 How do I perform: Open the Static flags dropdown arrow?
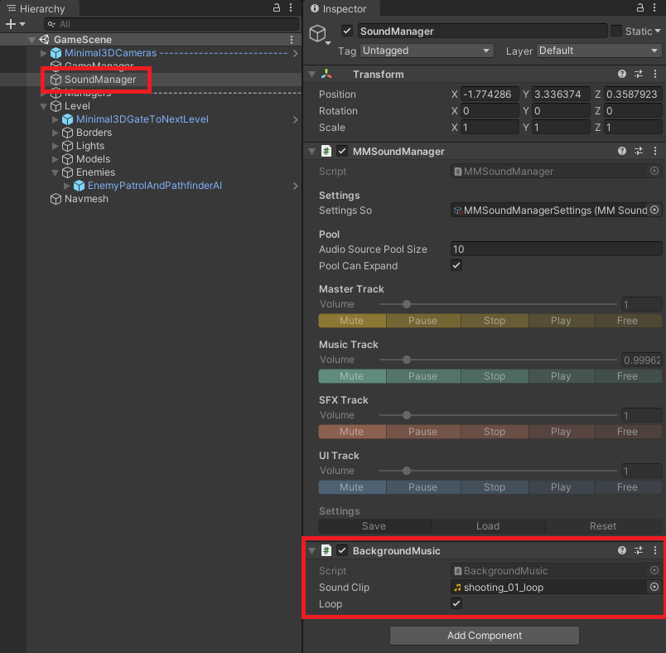click(658, 31)
